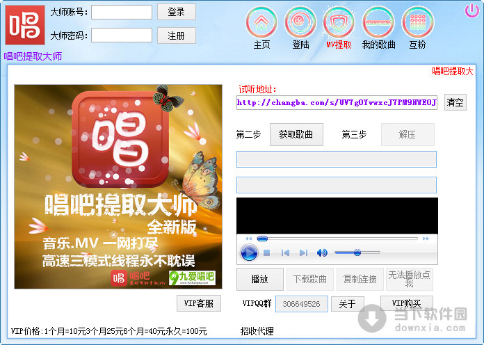This screenshot has width=484, height=345.
Task: Click the red scrolling 唱吧提取大 text
Action: point(453,72)
